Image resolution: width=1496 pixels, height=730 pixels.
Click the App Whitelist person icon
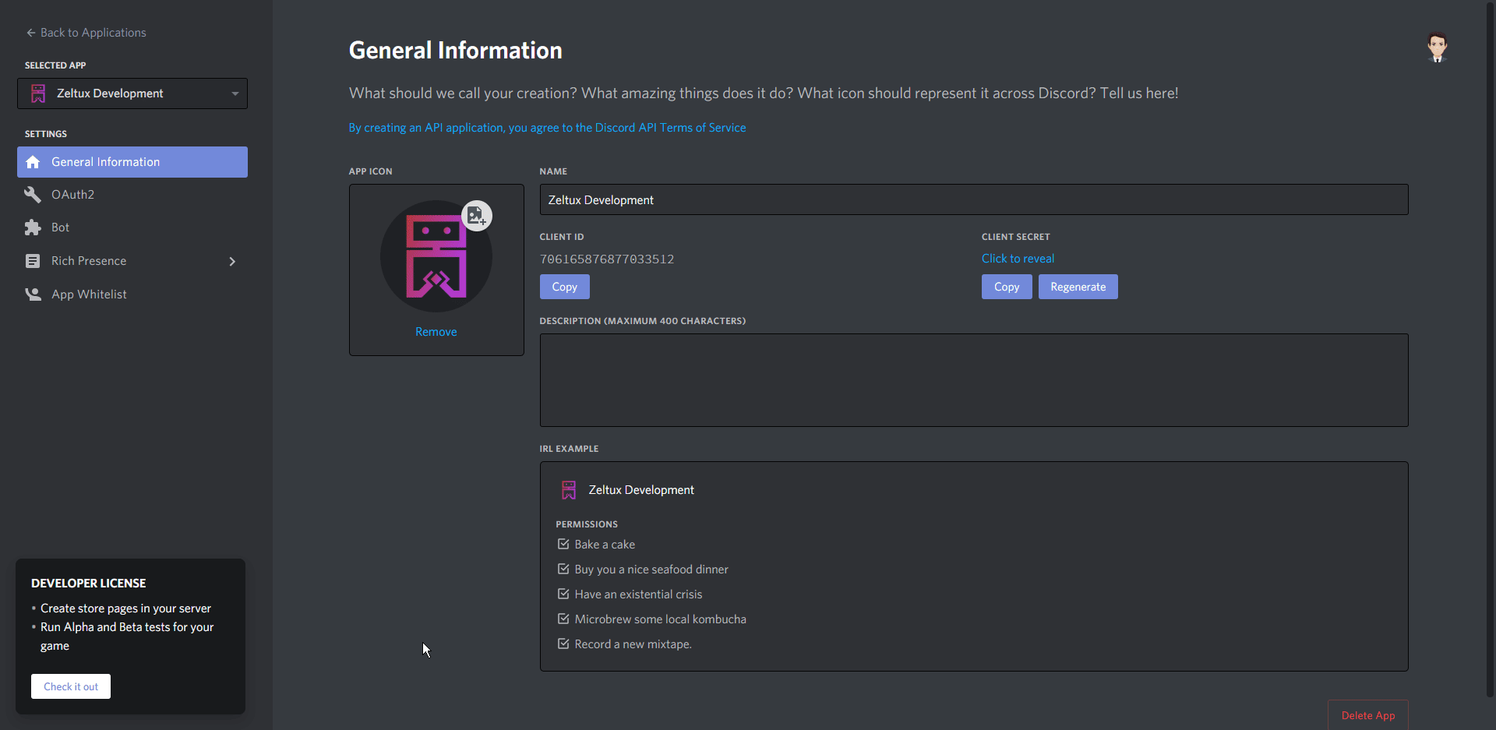(x=33, y=294)
